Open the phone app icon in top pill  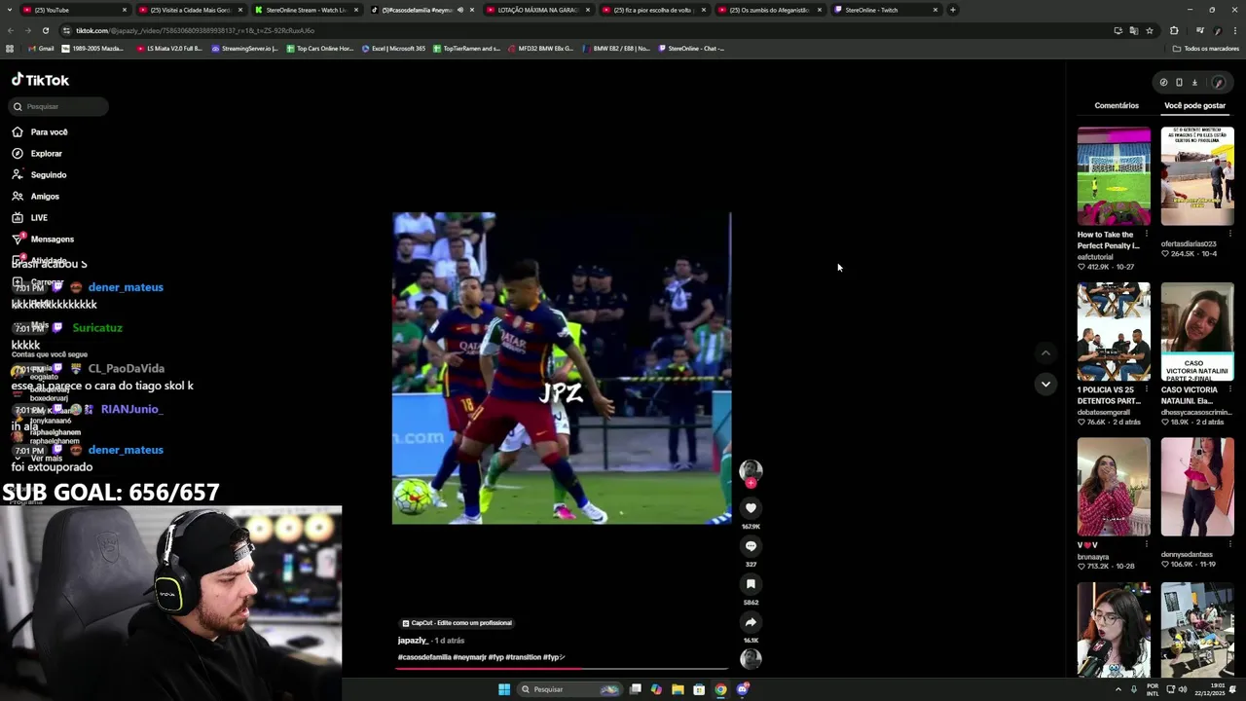click(1179, 83)
